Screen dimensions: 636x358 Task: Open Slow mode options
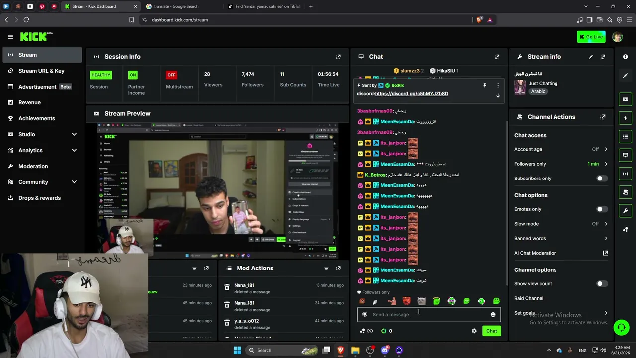(x=561, y=224)
